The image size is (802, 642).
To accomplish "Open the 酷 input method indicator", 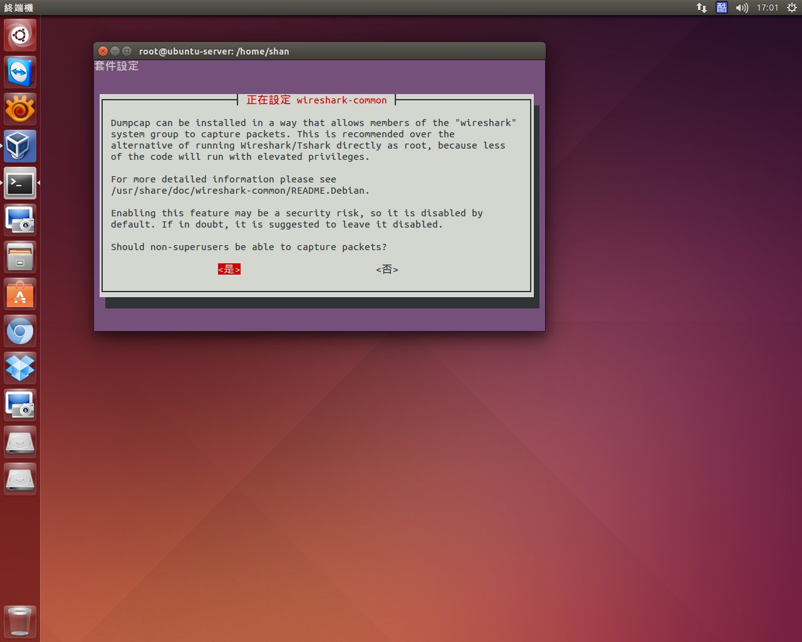I will (722, 8).
